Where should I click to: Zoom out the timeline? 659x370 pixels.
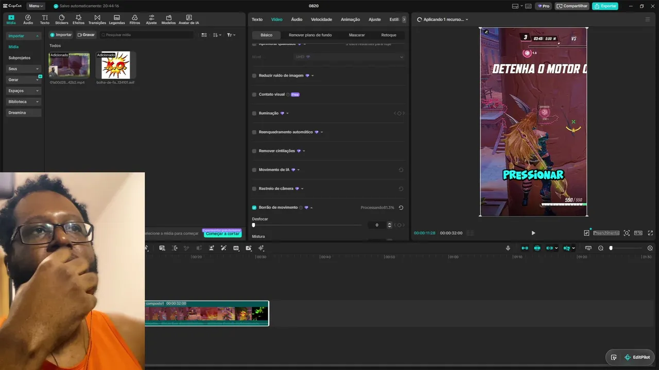click(x=600, y=248)
